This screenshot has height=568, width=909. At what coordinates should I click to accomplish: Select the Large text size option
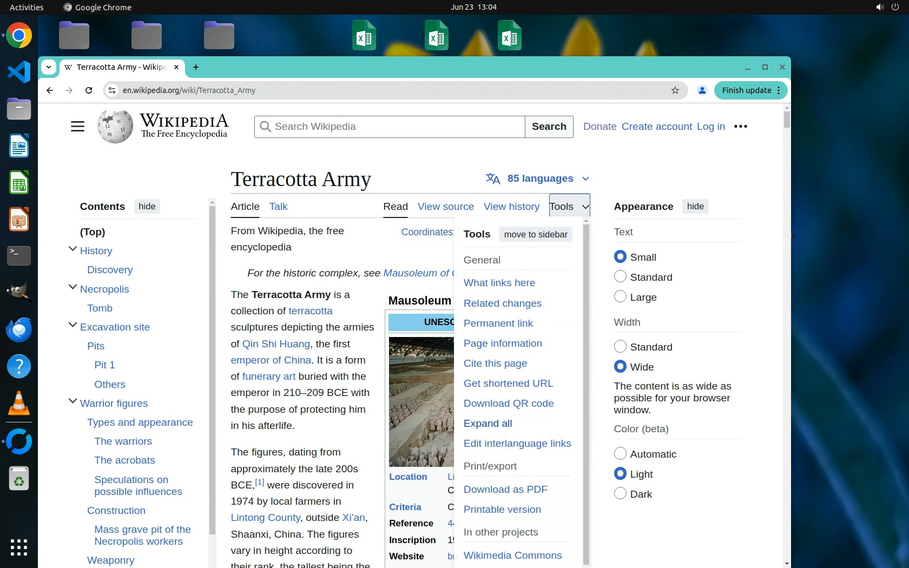coord(620,297)
